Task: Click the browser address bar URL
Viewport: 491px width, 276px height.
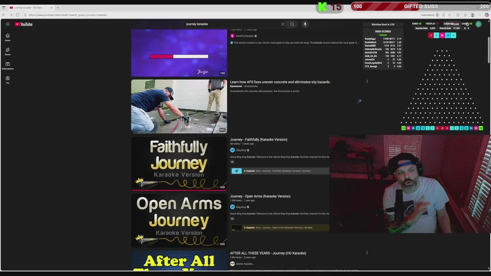Action: click(x=68, y=15)
